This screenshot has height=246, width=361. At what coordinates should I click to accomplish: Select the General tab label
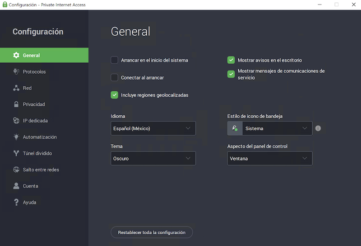31,55
